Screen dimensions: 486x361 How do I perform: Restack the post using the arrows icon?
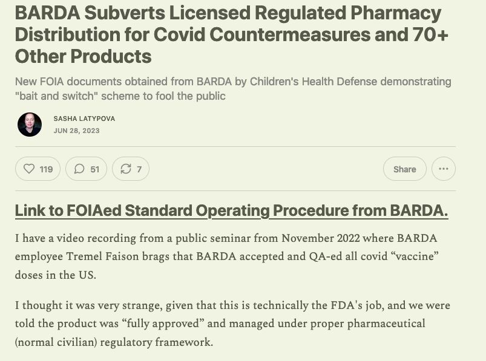[126, 169]
